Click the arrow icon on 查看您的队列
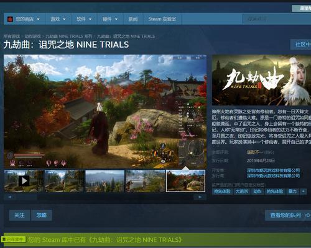 (307, 215)
